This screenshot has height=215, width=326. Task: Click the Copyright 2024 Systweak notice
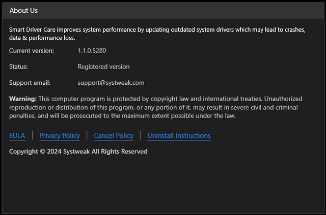78,152
